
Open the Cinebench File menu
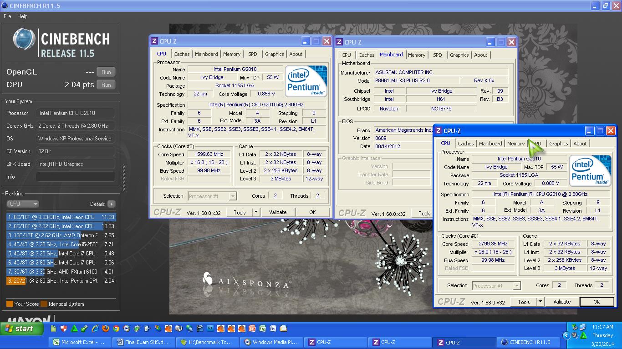(x=7, y=16)
